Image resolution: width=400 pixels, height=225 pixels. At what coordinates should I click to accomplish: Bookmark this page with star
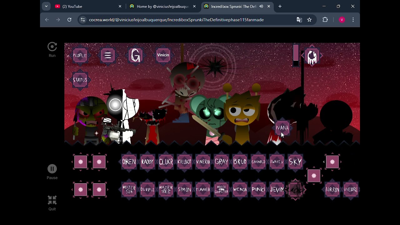tap(309, 20)
